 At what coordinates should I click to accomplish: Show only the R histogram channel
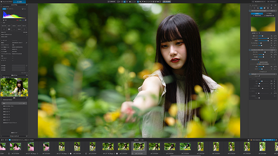click(7, 9)
